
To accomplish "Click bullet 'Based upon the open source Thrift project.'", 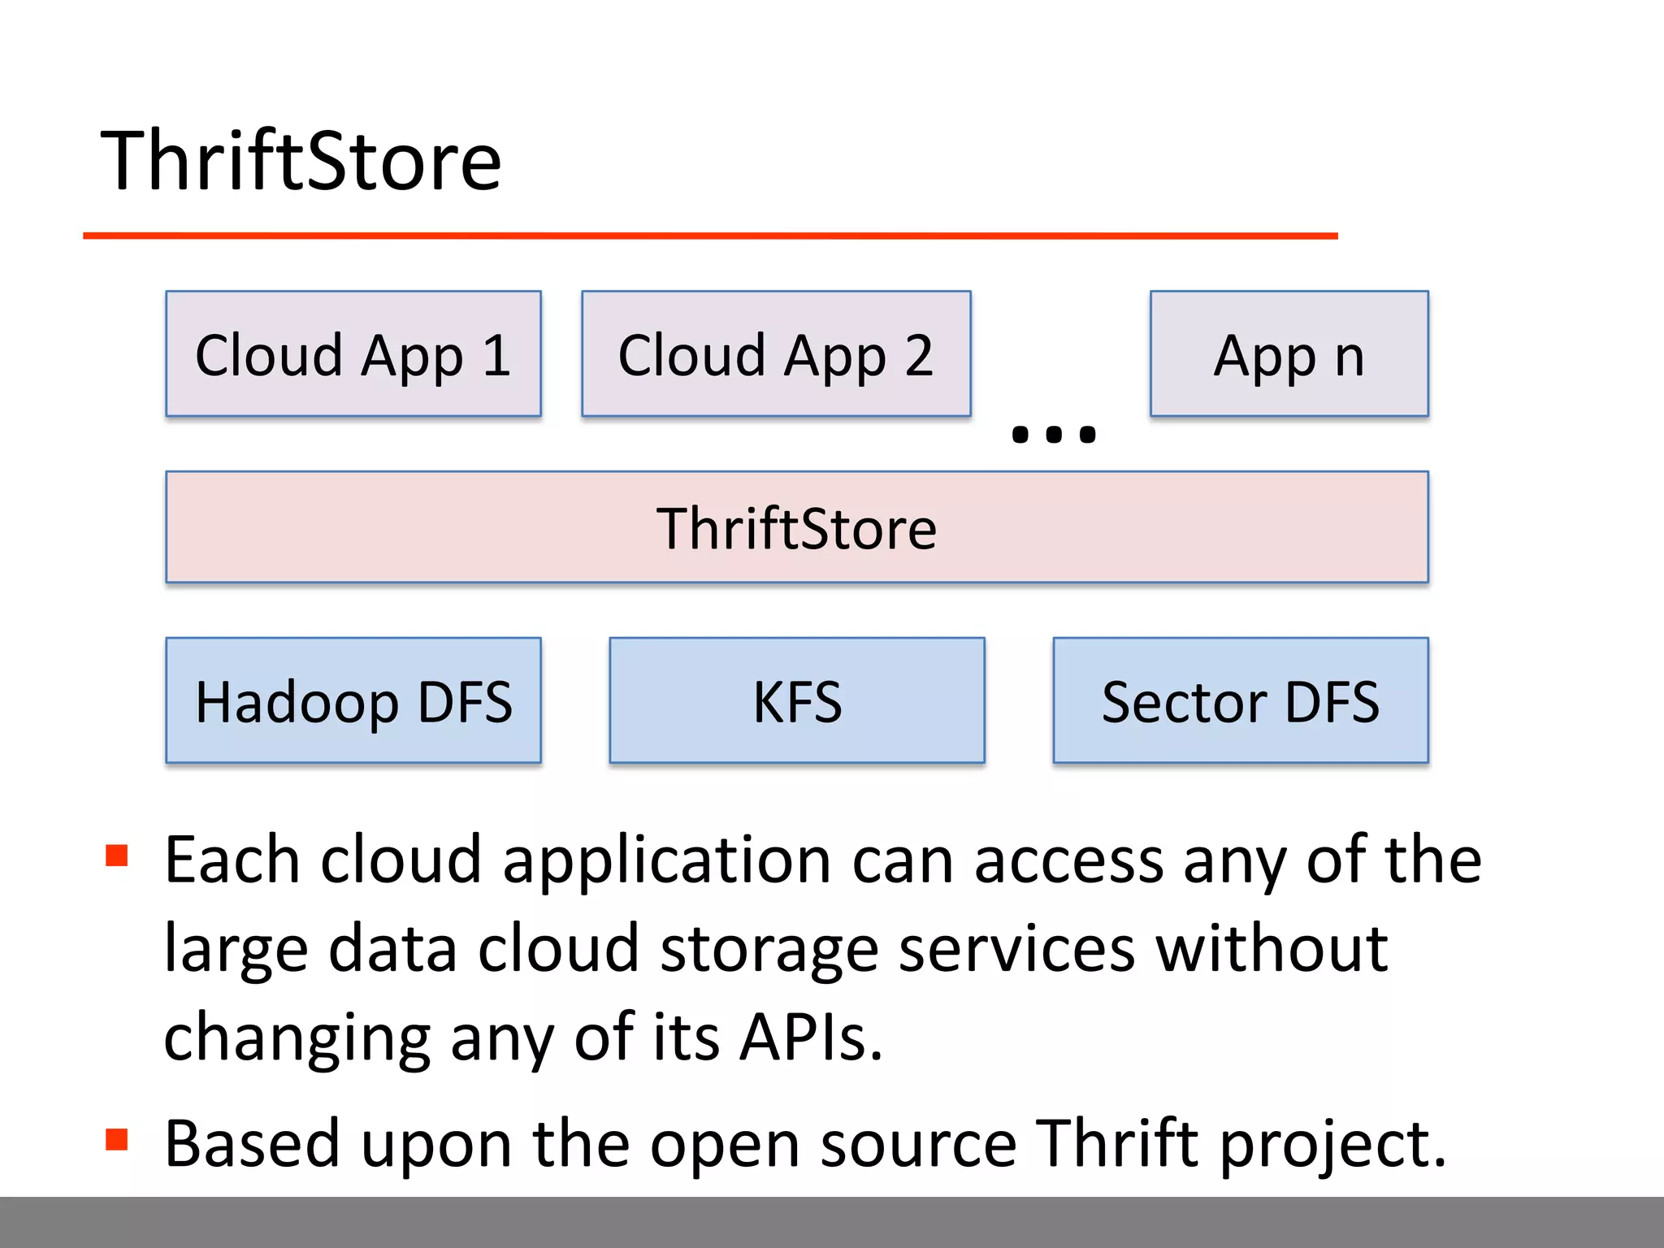I will pyautogui.click(x=805, y=1144).
